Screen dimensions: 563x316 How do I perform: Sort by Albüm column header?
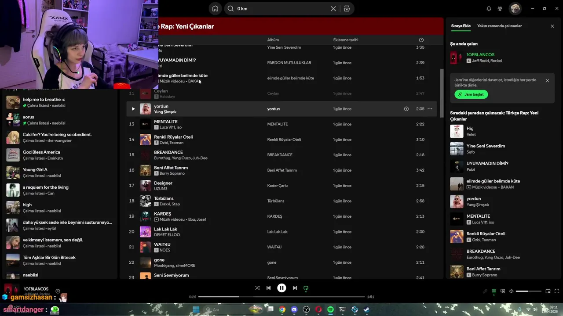click(273, 40)
